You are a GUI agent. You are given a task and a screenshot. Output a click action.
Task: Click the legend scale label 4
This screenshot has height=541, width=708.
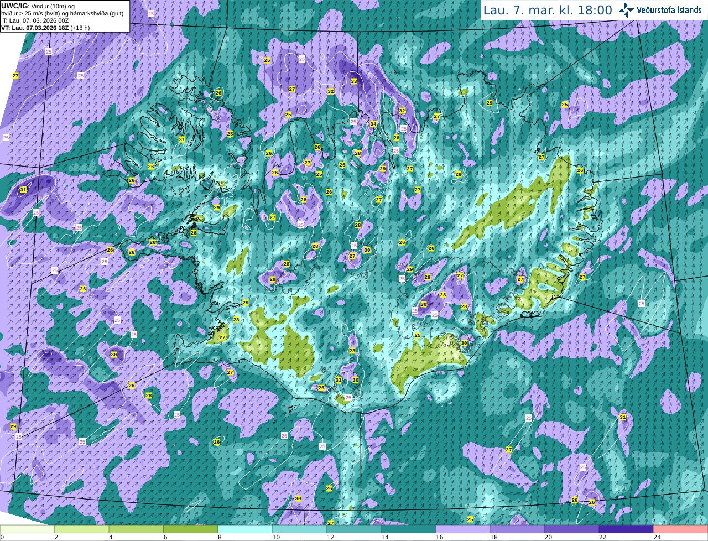click(x=111, y=537)
